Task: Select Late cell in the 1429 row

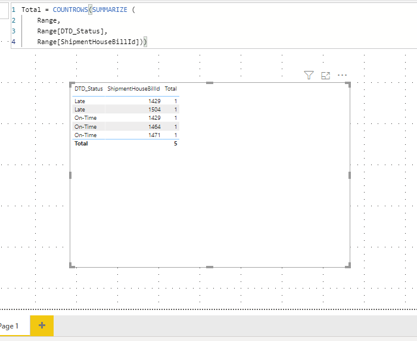Action: point(79,101)
